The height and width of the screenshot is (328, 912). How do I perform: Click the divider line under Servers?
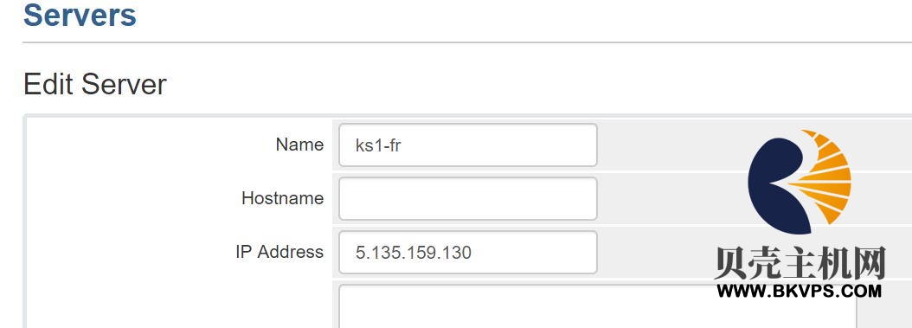[x=467, y=42]
